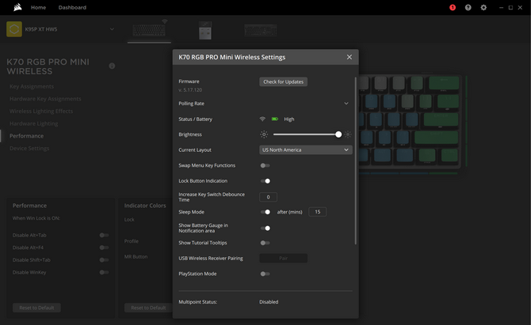The image size is (531, 325).
Task: Select the Performance section
Action: coord(26,136)
